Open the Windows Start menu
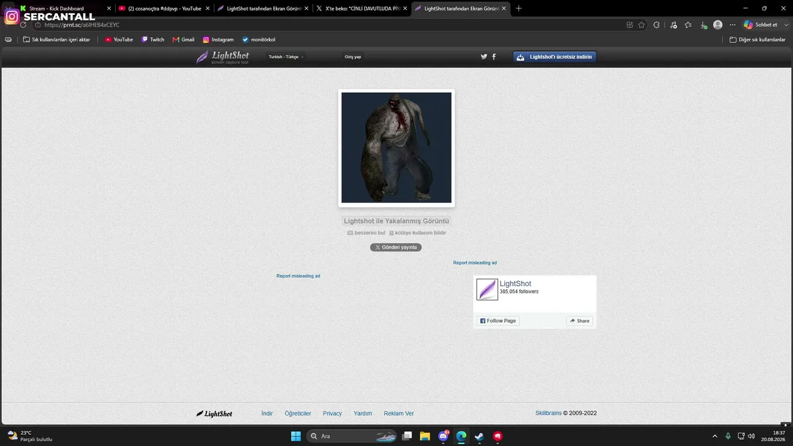 296,436
